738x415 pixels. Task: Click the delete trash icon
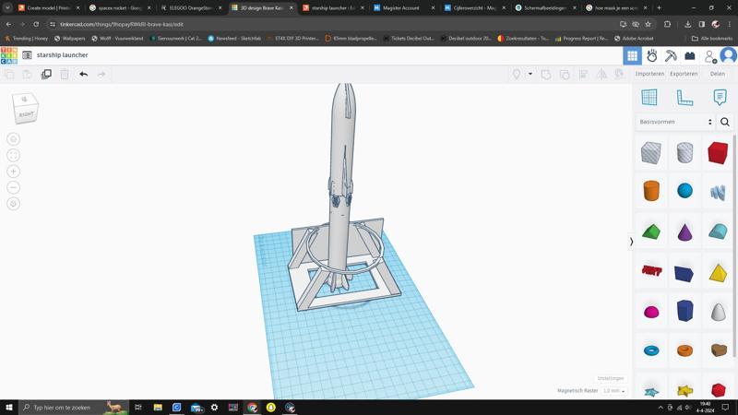[65, 75]
